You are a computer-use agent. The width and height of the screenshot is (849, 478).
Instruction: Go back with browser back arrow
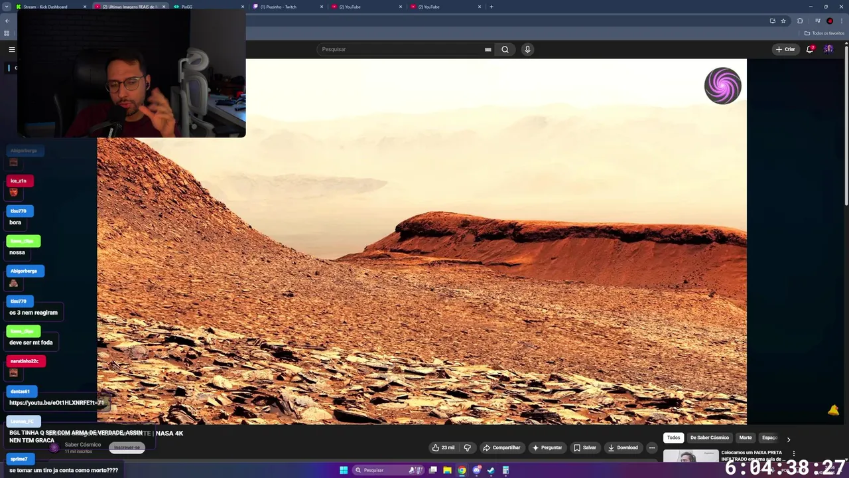pos(7,21)
